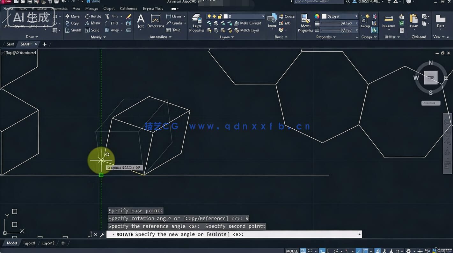This screenshot has width=453, height=253.
Task: Select the Copy tool
Action: pos(73,23)
